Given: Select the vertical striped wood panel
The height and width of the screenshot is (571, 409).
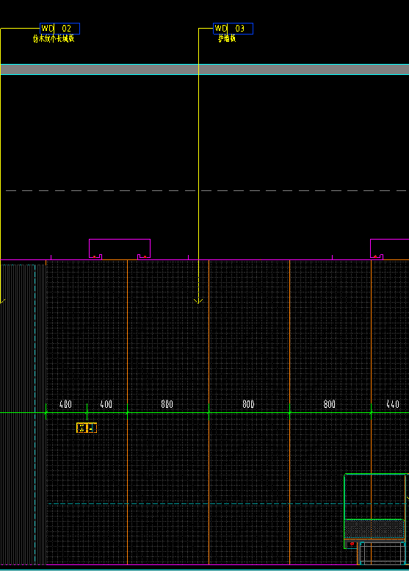Looking at the screenshot, I should pyautogui.click(x=23, y=414).
